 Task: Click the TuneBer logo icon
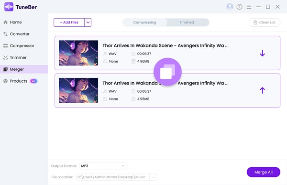point(9,7)
